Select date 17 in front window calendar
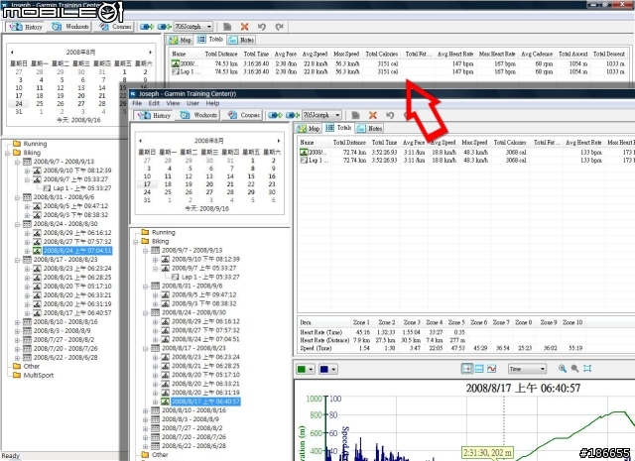The image size is (635, 461). (147, 184)
